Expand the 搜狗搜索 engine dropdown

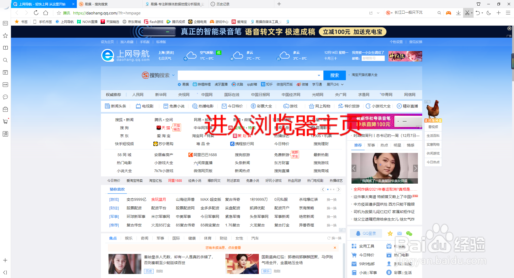coord(173,75)
